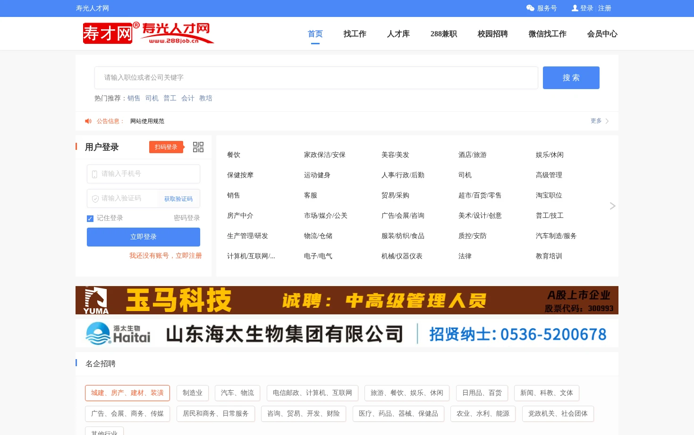Open the 山东海太生物集团 banner ad
Screen dimensions: 694x435
click(x=347, y=334)
